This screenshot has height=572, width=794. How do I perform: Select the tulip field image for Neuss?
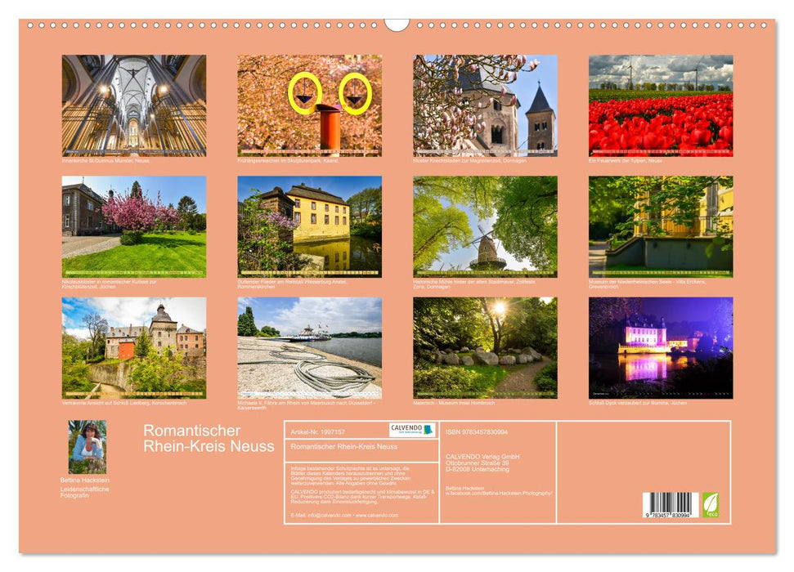(x=657, y=103)
